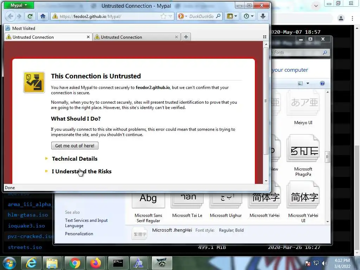Screen dimensions: 360x270
Task: Click the warning triangle in the address bar
Action: (55, 16)
